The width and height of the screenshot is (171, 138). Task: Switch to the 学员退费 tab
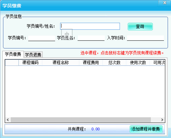33,55
